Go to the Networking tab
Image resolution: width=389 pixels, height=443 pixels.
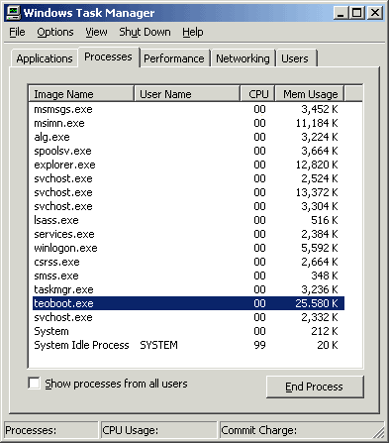(243, 58)
